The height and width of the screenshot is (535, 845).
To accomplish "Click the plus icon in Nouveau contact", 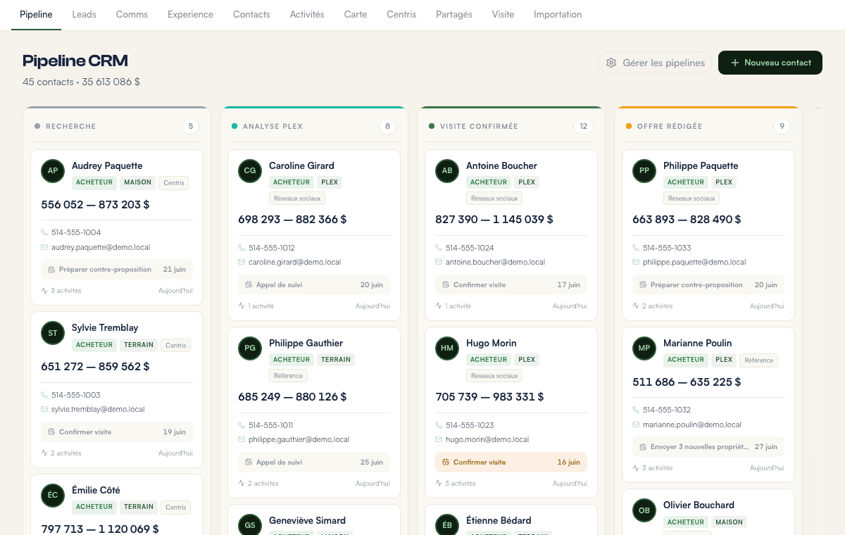I will click(x=735, y=63).
